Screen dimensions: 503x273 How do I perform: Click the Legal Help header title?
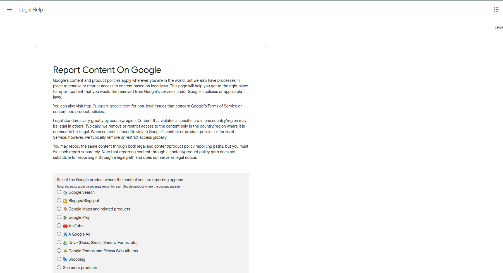pos(31,10)
